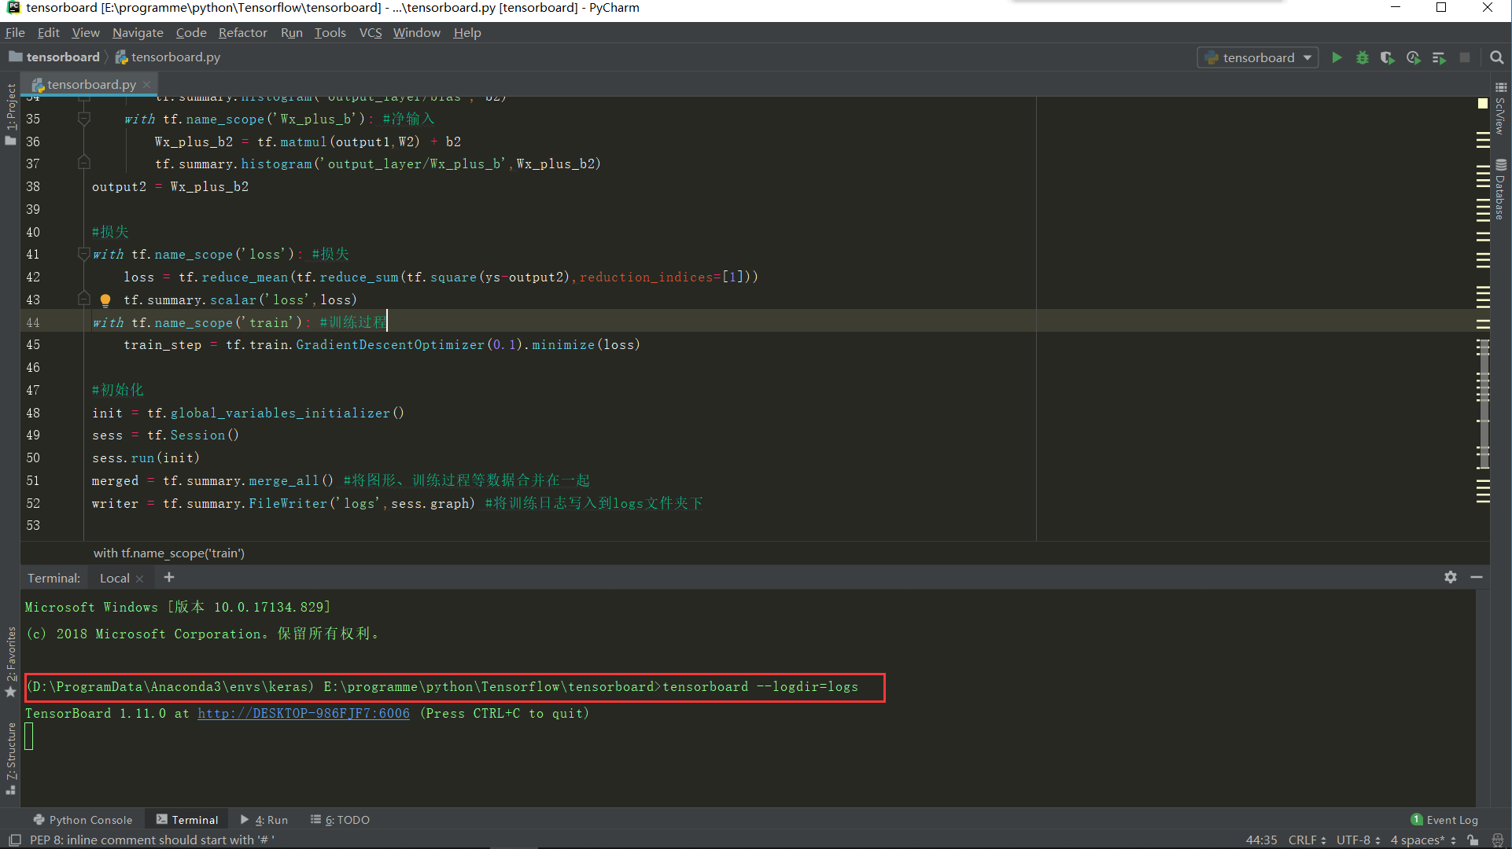
Task: Open the Terminal settings gear
Action: point(1450,578)
